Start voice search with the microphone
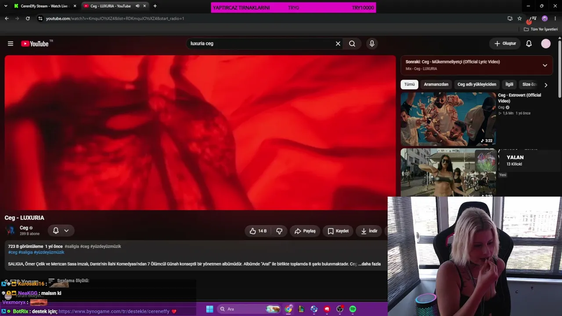This screenshot has width=562, height=316. coord(372,43)
